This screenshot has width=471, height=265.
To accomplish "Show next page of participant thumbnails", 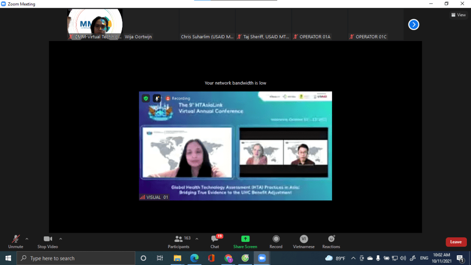I will click(x=413, y=24).
